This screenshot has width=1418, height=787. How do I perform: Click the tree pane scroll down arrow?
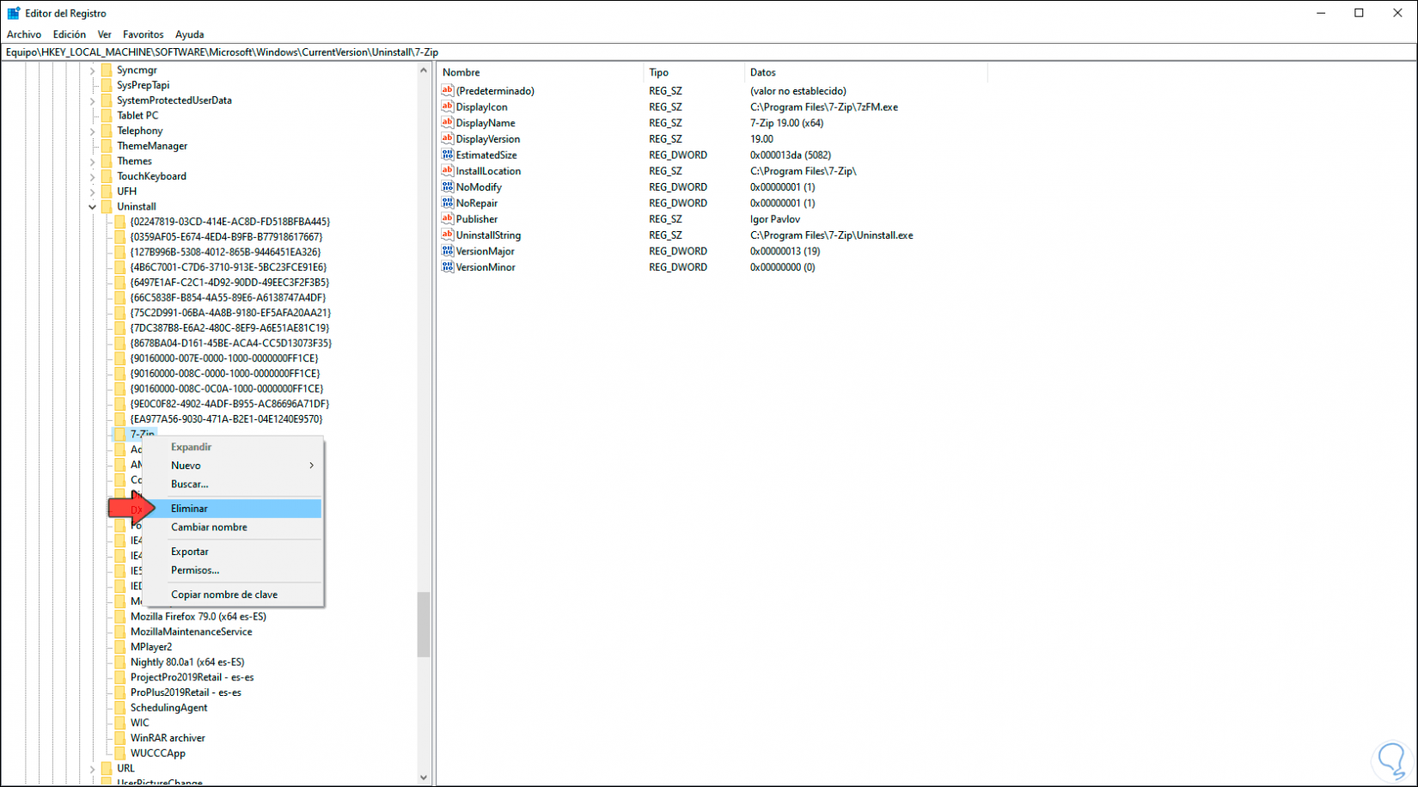tap(424, 778)
